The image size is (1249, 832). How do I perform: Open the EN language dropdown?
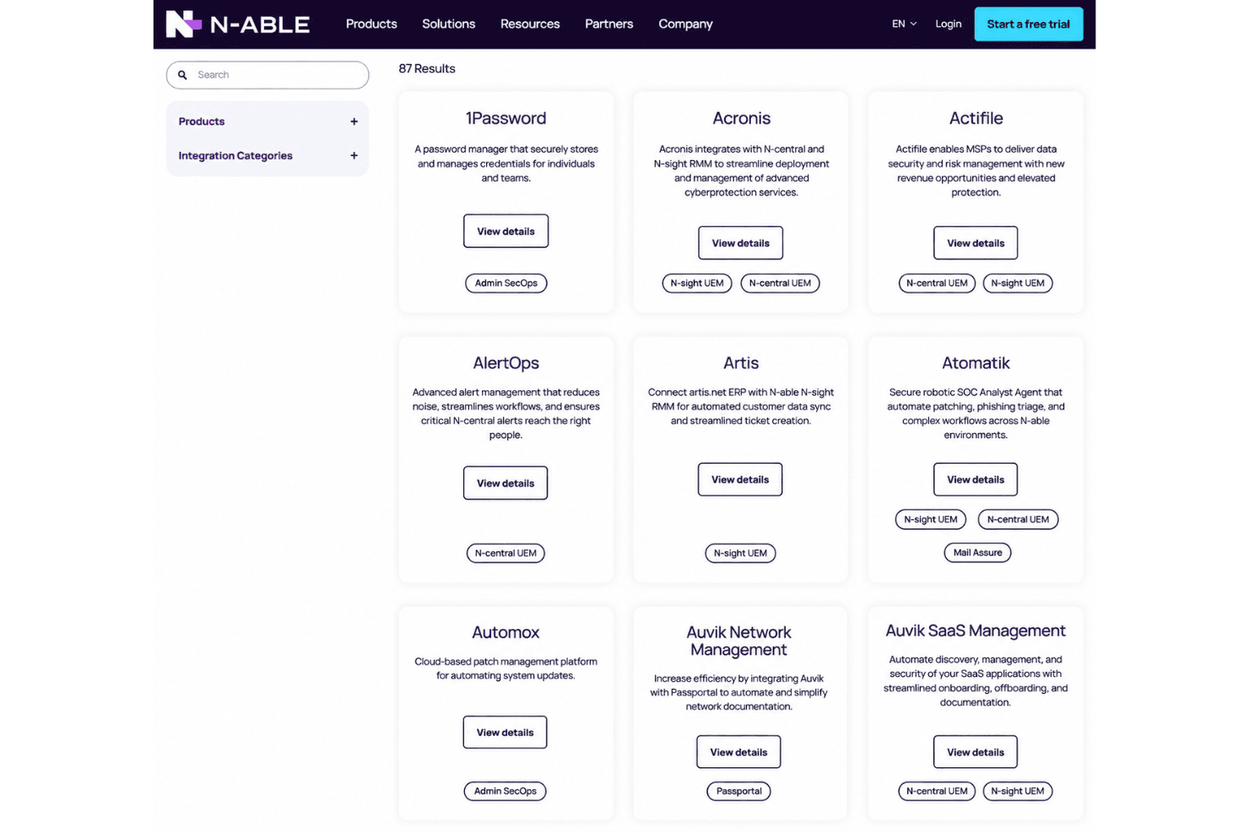click(904, 24)
